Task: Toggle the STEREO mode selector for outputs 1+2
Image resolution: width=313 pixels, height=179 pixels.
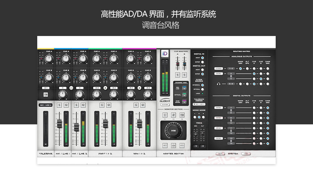Action: click(219, 68)
